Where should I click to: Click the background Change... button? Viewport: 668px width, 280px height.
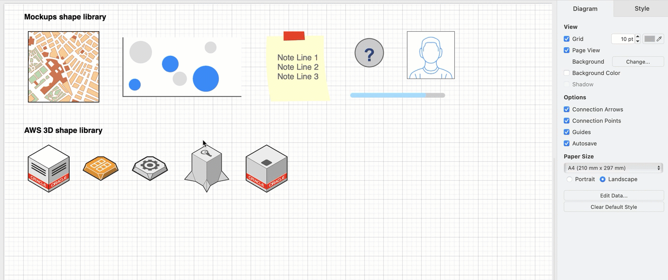[x=638, y=61]
